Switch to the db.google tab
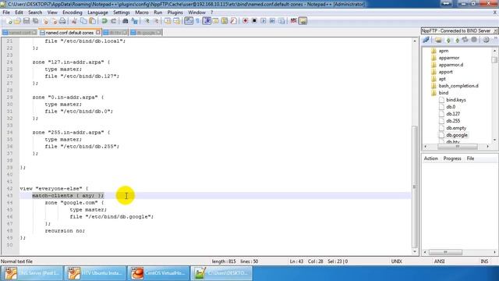Image resolution: width=499 pixels, height=281 pixels. pos(145,33)
